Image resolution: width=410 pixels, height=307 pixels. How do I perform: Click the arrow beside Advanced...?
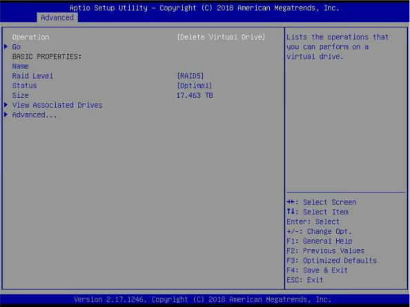coord(6,115)
